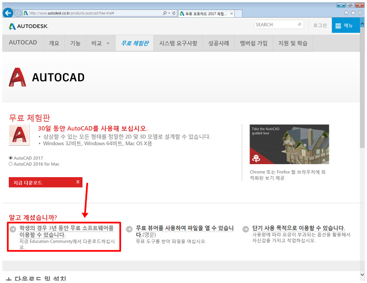Open the 단기 사용 목적으로 이용 link
Screen dimensions: 367x283
coord(298,228)
